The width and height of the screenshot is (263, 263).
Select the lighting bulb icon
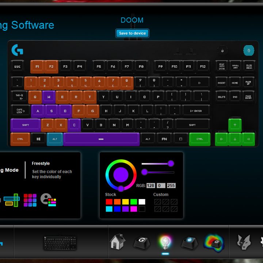(x=165, y=242)
